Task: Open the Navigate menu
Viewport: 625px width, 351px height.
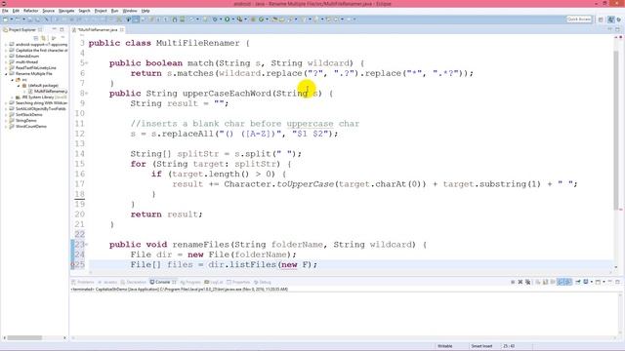Action: point(66,11)
